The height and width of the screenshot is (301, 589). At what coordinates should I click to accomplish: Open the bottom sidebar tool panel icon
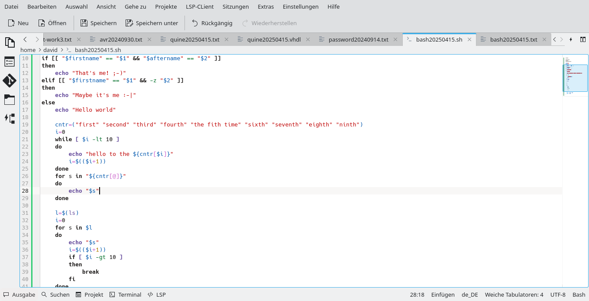pyautogui.click(x=10, y=119)
